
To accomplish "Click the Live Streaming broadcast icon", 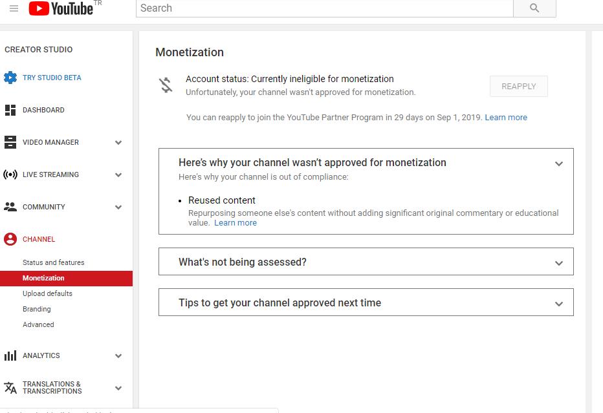I will pyautogui.click(x=10, y=175).
